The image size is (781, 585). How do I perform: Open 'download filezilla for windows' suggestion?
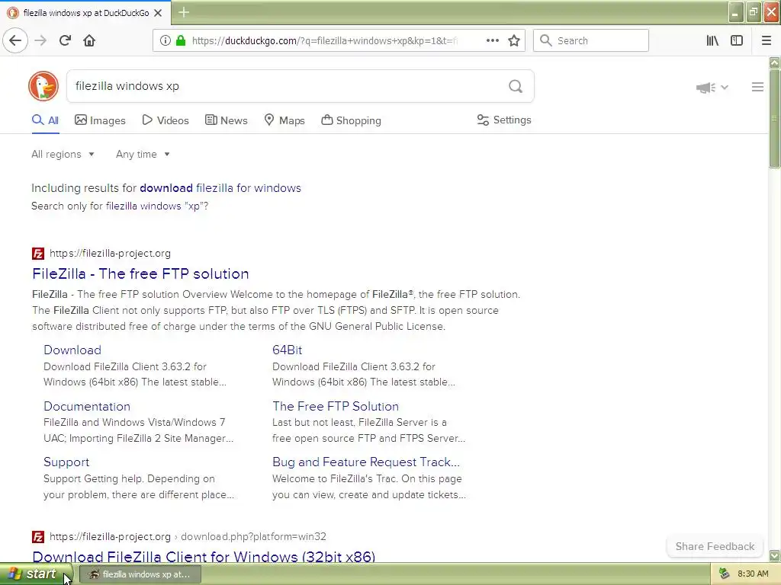[x=220, y=188]
